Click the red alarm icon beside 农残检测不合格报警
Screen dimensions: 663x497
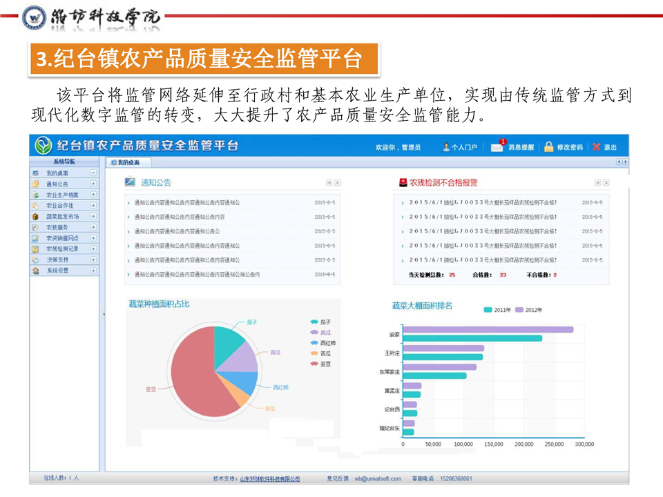pos(403,182)
